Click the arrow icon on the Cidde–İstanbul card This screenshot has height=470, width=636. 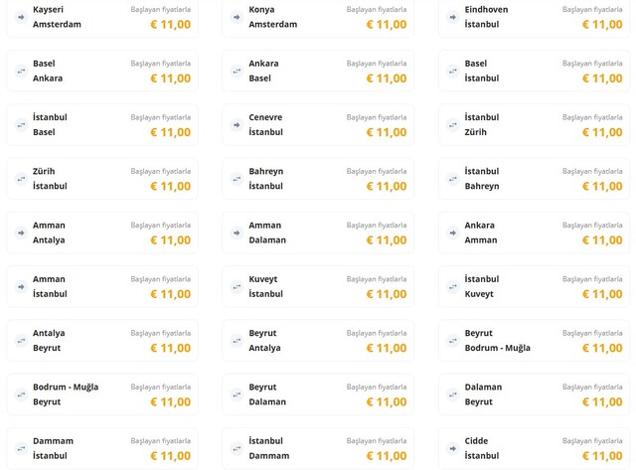453,449
